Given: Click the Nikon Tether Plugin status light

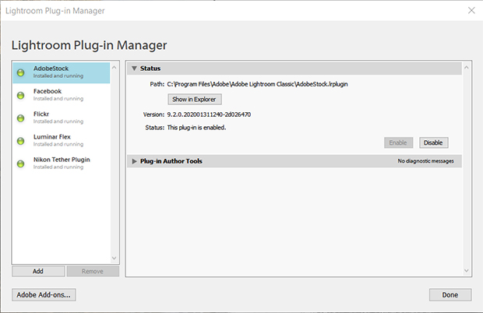Looking at the screenshot, I should (20, 164).
